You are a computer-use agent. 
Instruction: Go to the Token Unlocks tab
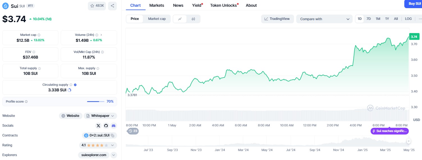click(223, 5)
